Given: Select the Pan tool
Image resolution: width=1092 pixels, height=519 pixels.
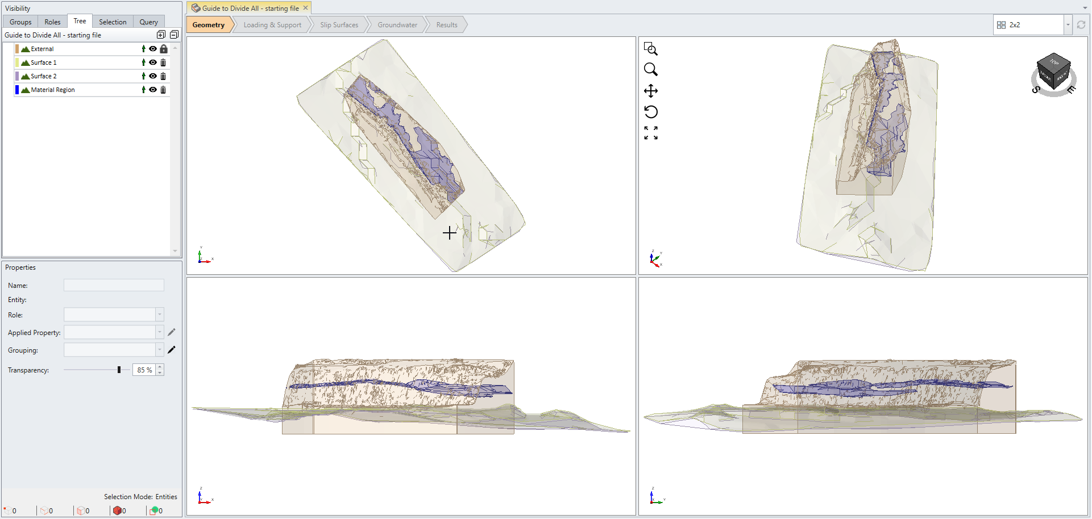Looking at the screenshot, I should [651, 90].
